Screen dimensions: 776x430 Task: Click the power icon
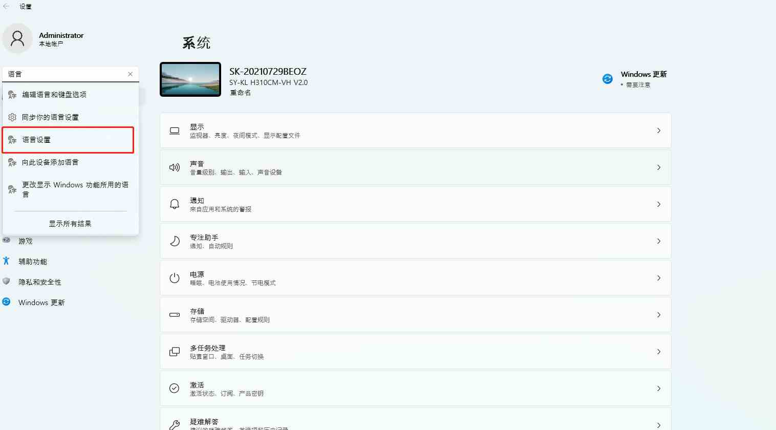175,278
